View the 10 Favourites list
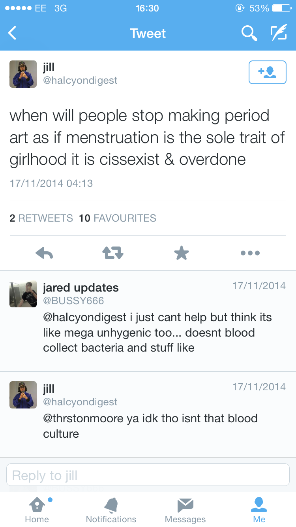 coord(118,218)
